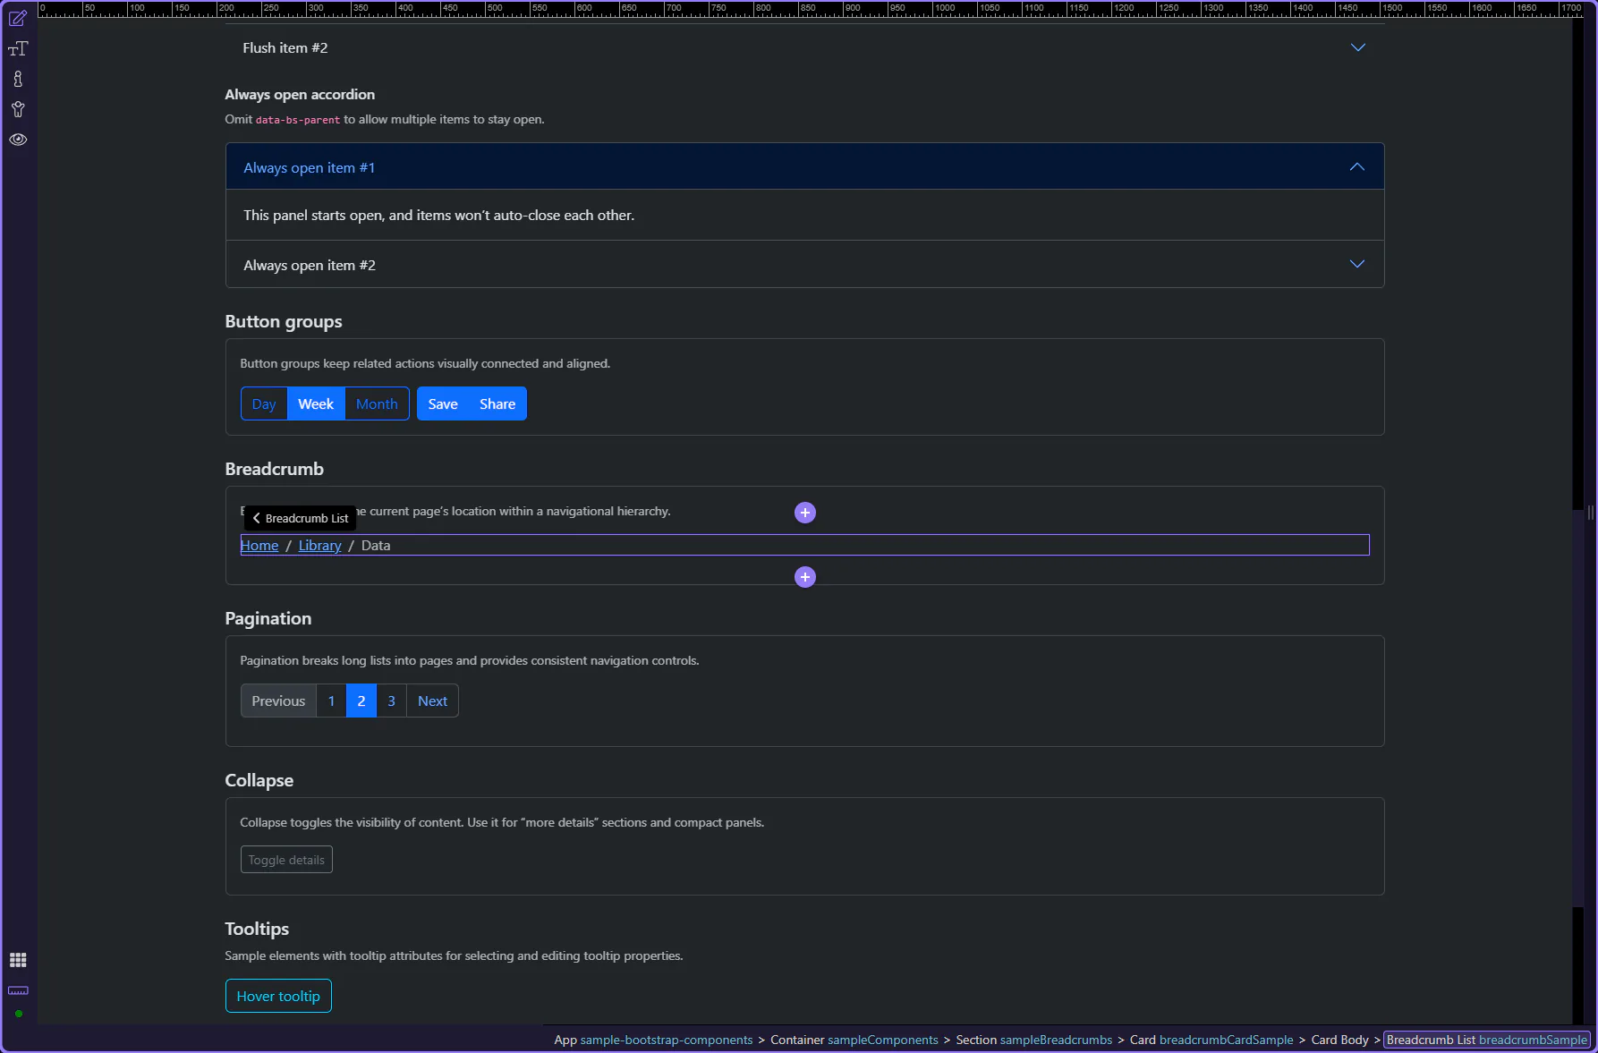Screen dimensions: 1598x1053
Task: Select Section sampleBreadcrumbs in the bottom path bar
Action: [x=1033, y=1040]
